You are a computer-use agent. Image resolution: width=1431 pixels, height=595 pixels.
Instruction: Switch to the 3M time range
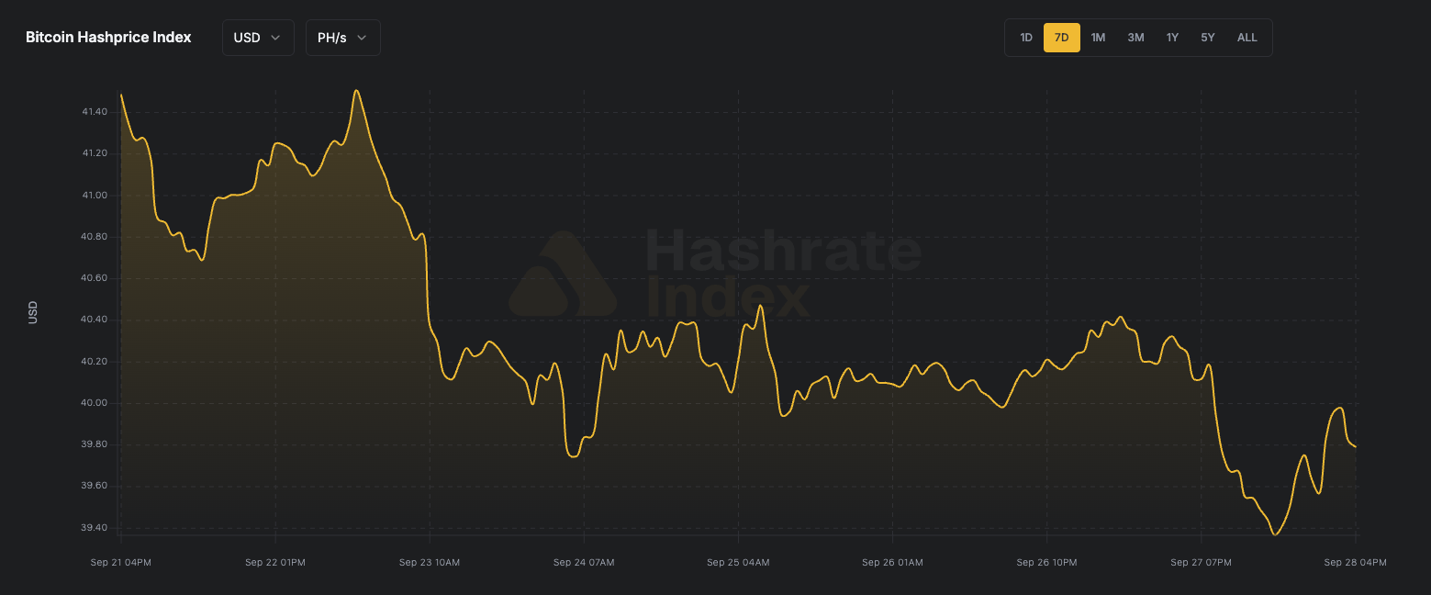point(1135,38)
